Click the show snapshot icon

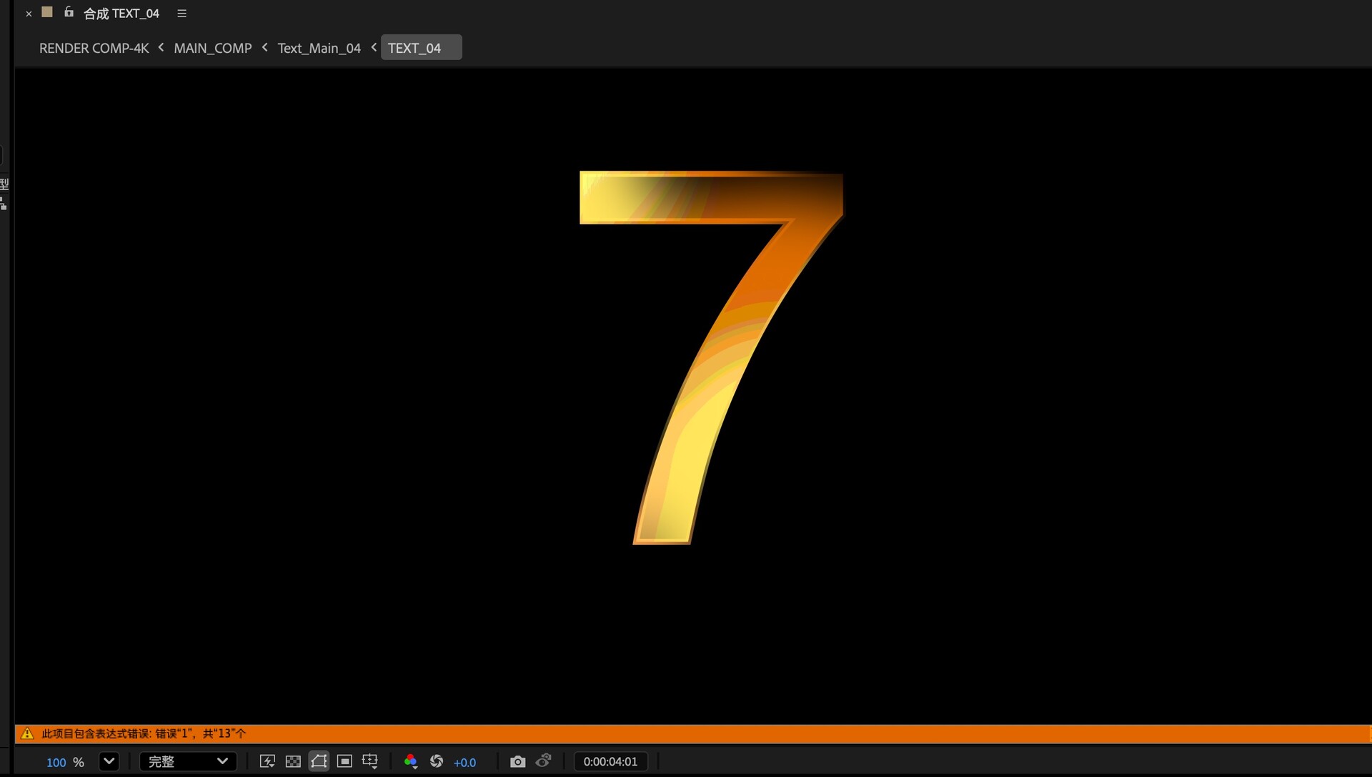[x=544, y=761]
